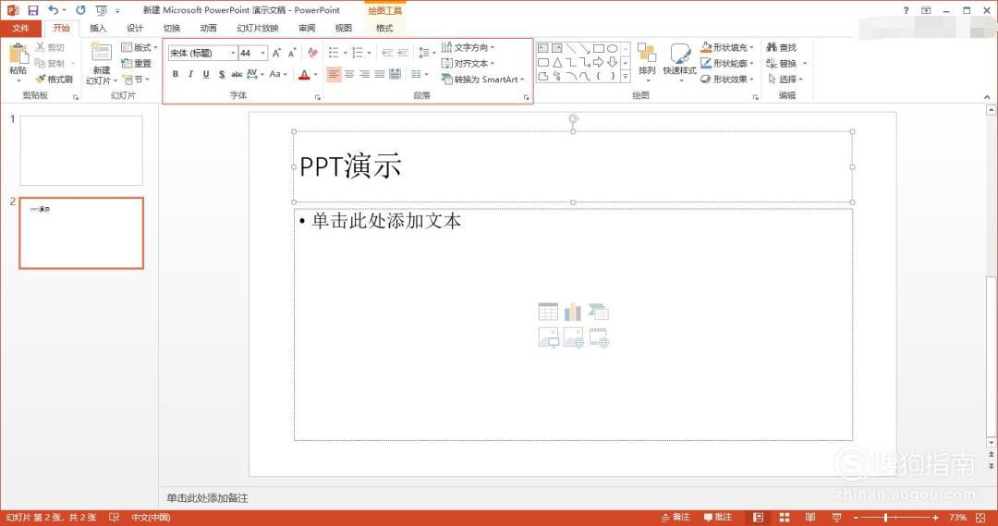Open the Shape Outline (形状轮廓) dropdown

[727, 63]
